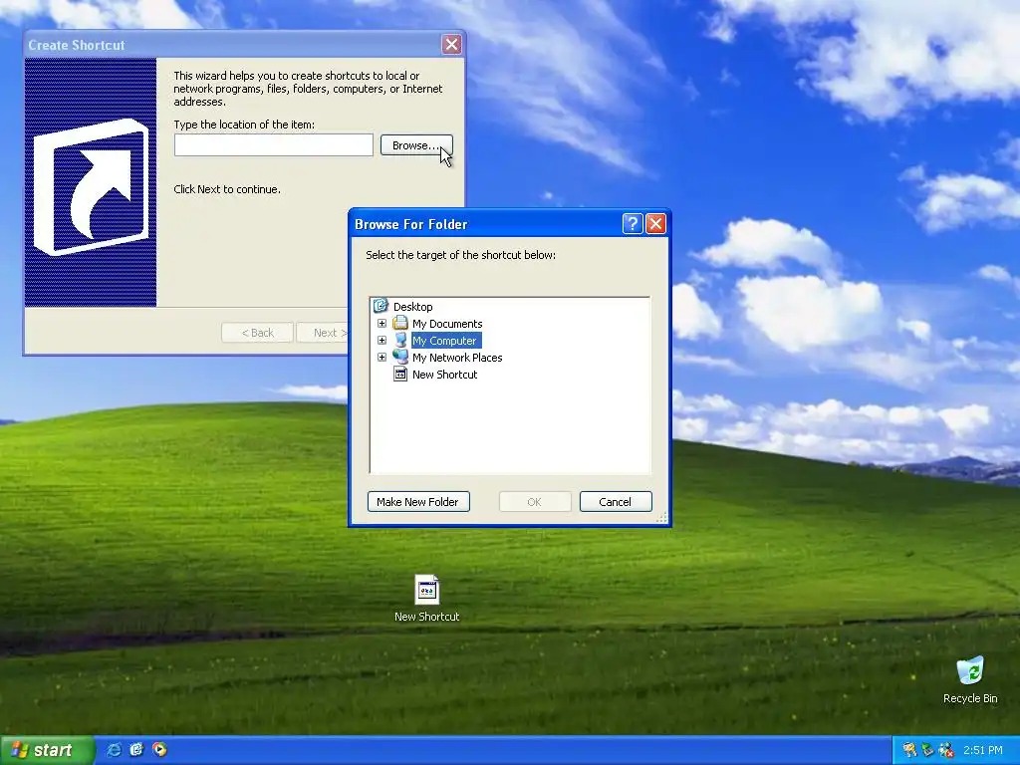The image size is (1020, 765).
Task: Select the Recycle Bin desktop icon
Action: 970,680
